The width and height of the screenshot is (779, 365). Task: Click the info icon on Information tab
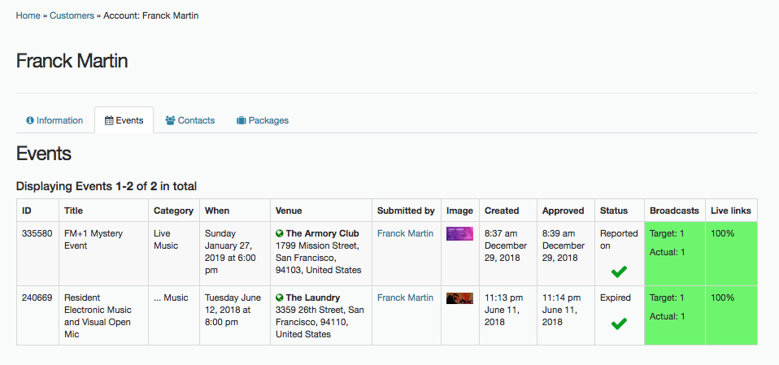click(30, 120)
